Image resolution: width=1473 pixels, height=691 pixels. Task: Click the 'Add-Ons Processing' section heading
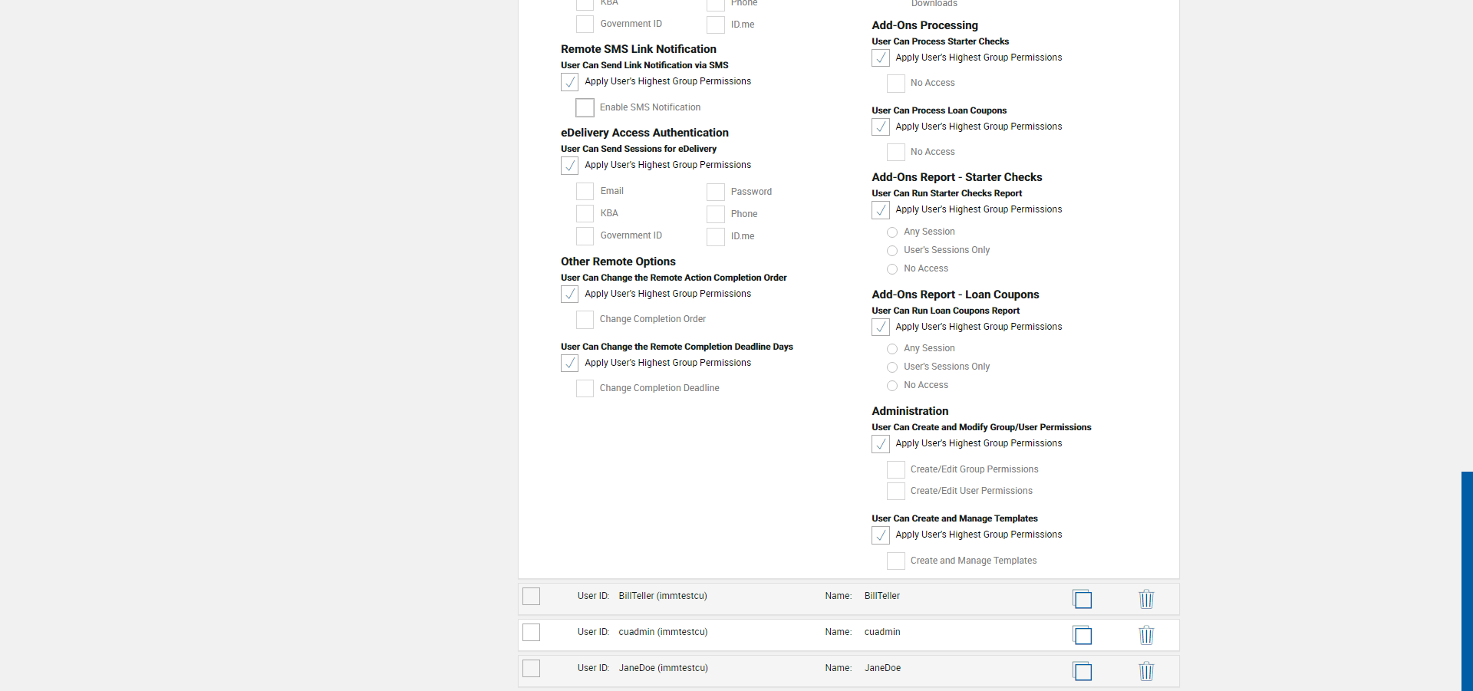coord(924,25)
